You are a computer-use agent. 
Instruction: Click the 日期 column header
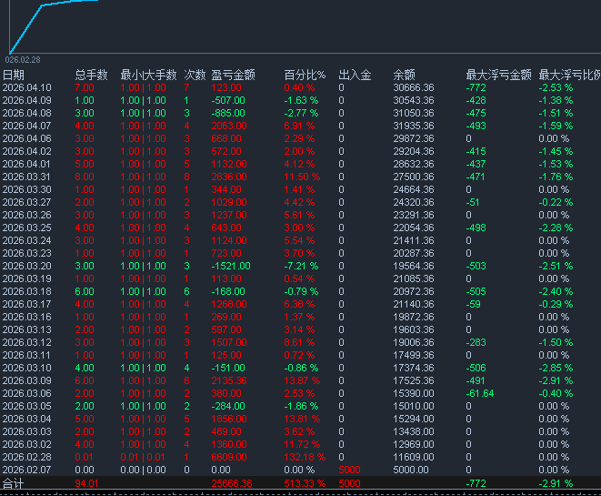pyautogui.click(x=14, y=75)
